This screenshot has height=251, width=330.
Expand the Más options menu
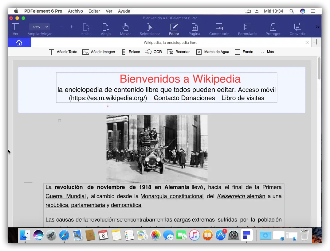pyautogui.click(x=266, y=52)
